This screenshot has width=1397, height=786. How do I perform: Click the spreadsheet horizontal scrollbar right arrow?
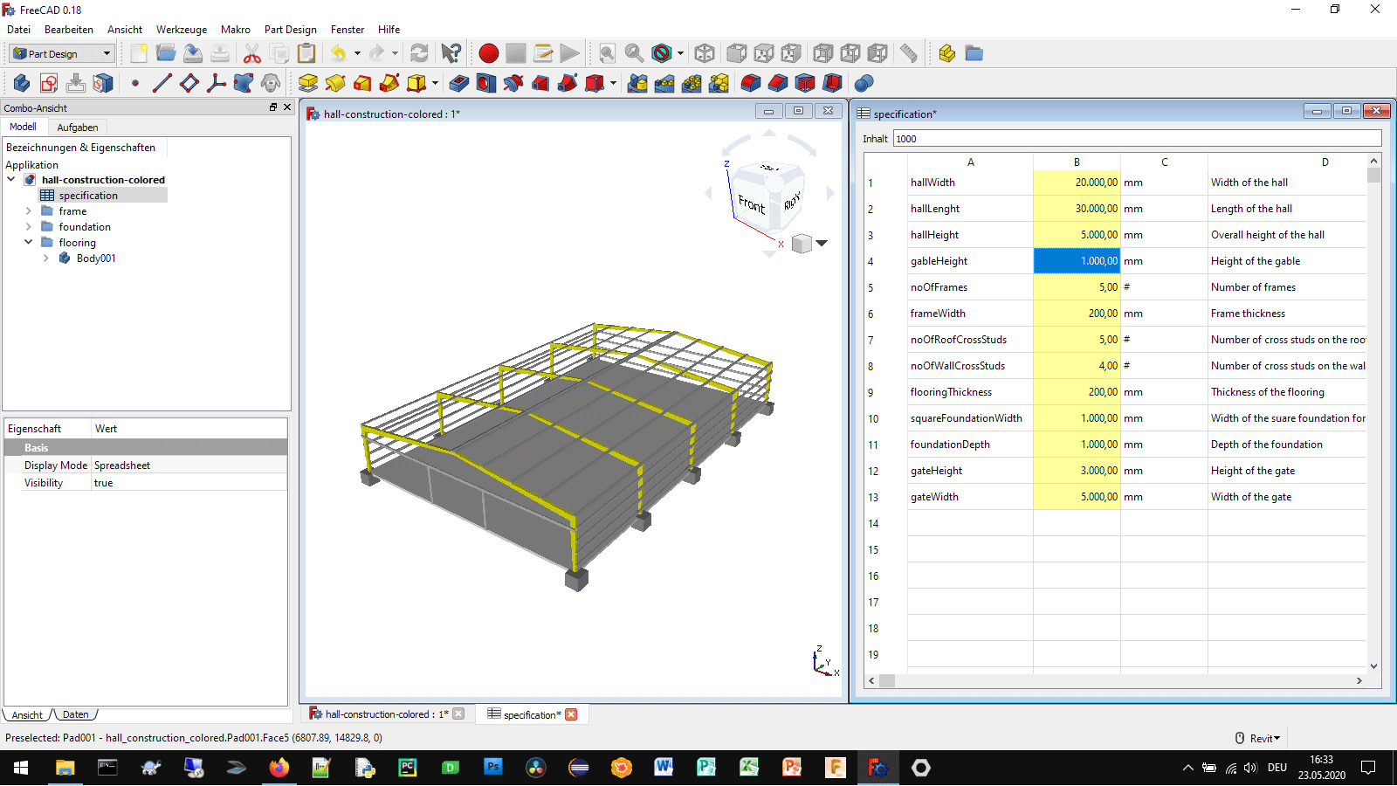pyautogui.click(x=1359, y=680)
